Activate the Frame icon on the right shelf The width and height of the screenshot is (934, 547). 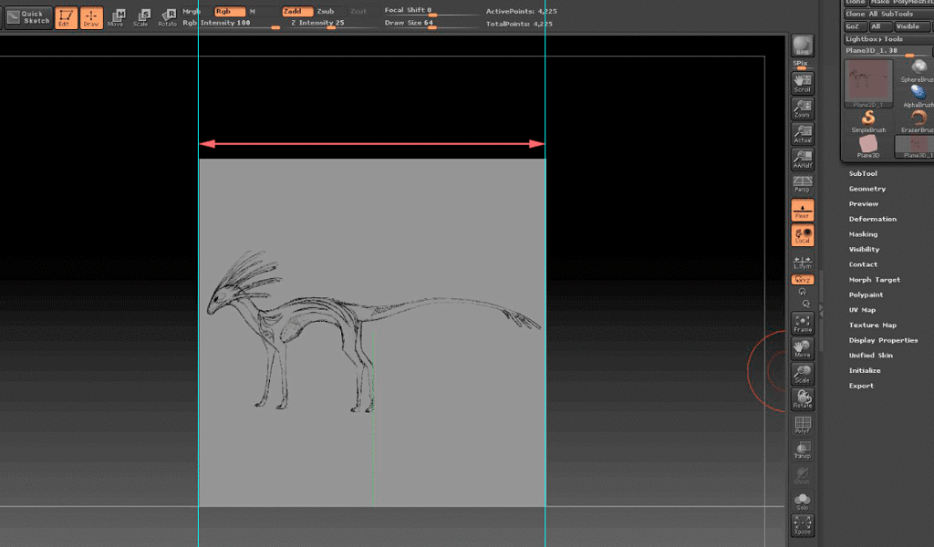(x=802, y=322)
